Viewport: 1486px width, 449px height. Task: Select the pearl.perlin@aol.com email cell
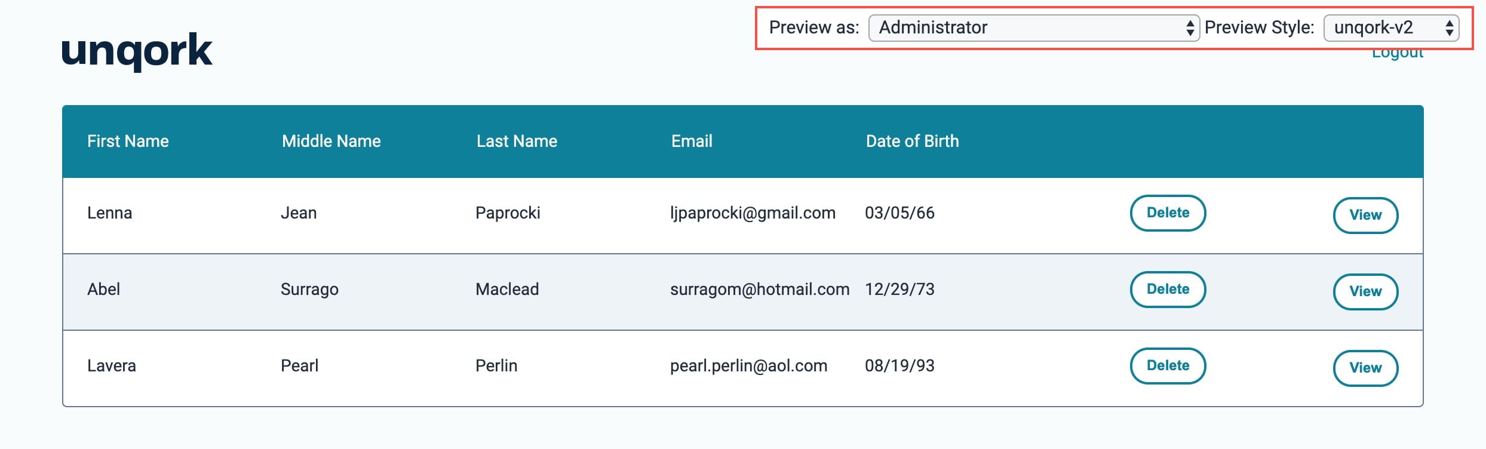point(748,366)
